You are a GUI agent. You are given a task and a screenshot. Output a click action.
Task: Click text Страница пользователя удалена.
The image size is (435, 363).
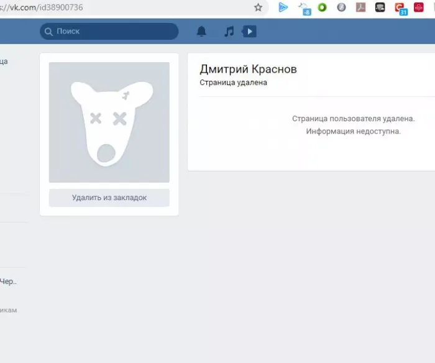coord(354,119)
